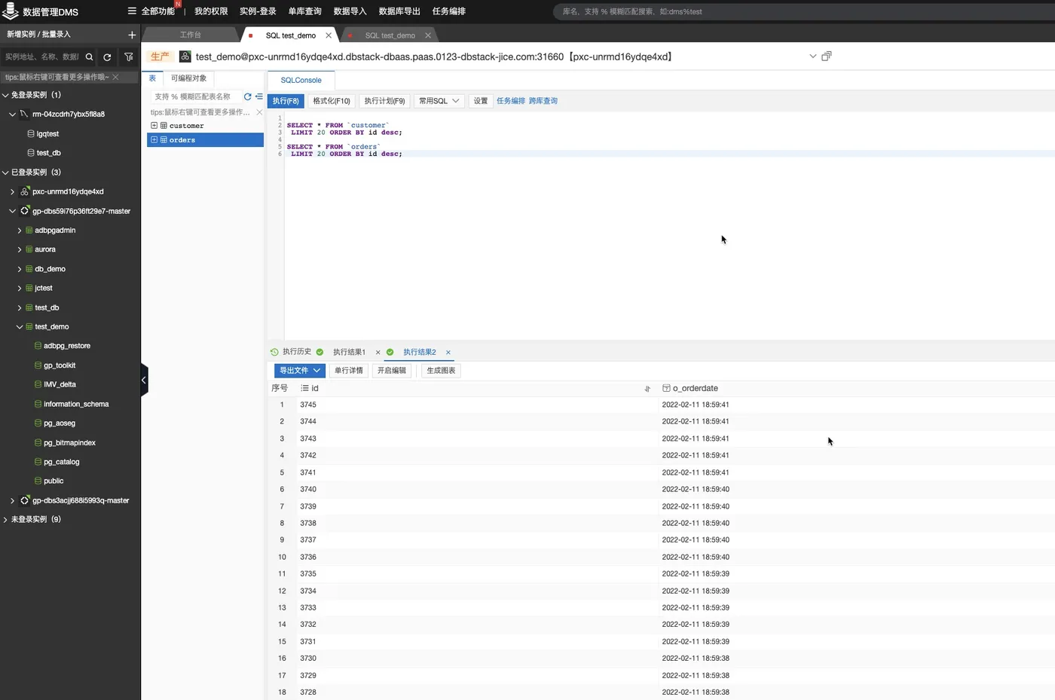Expand the orders table node

[x=154, y=140]
